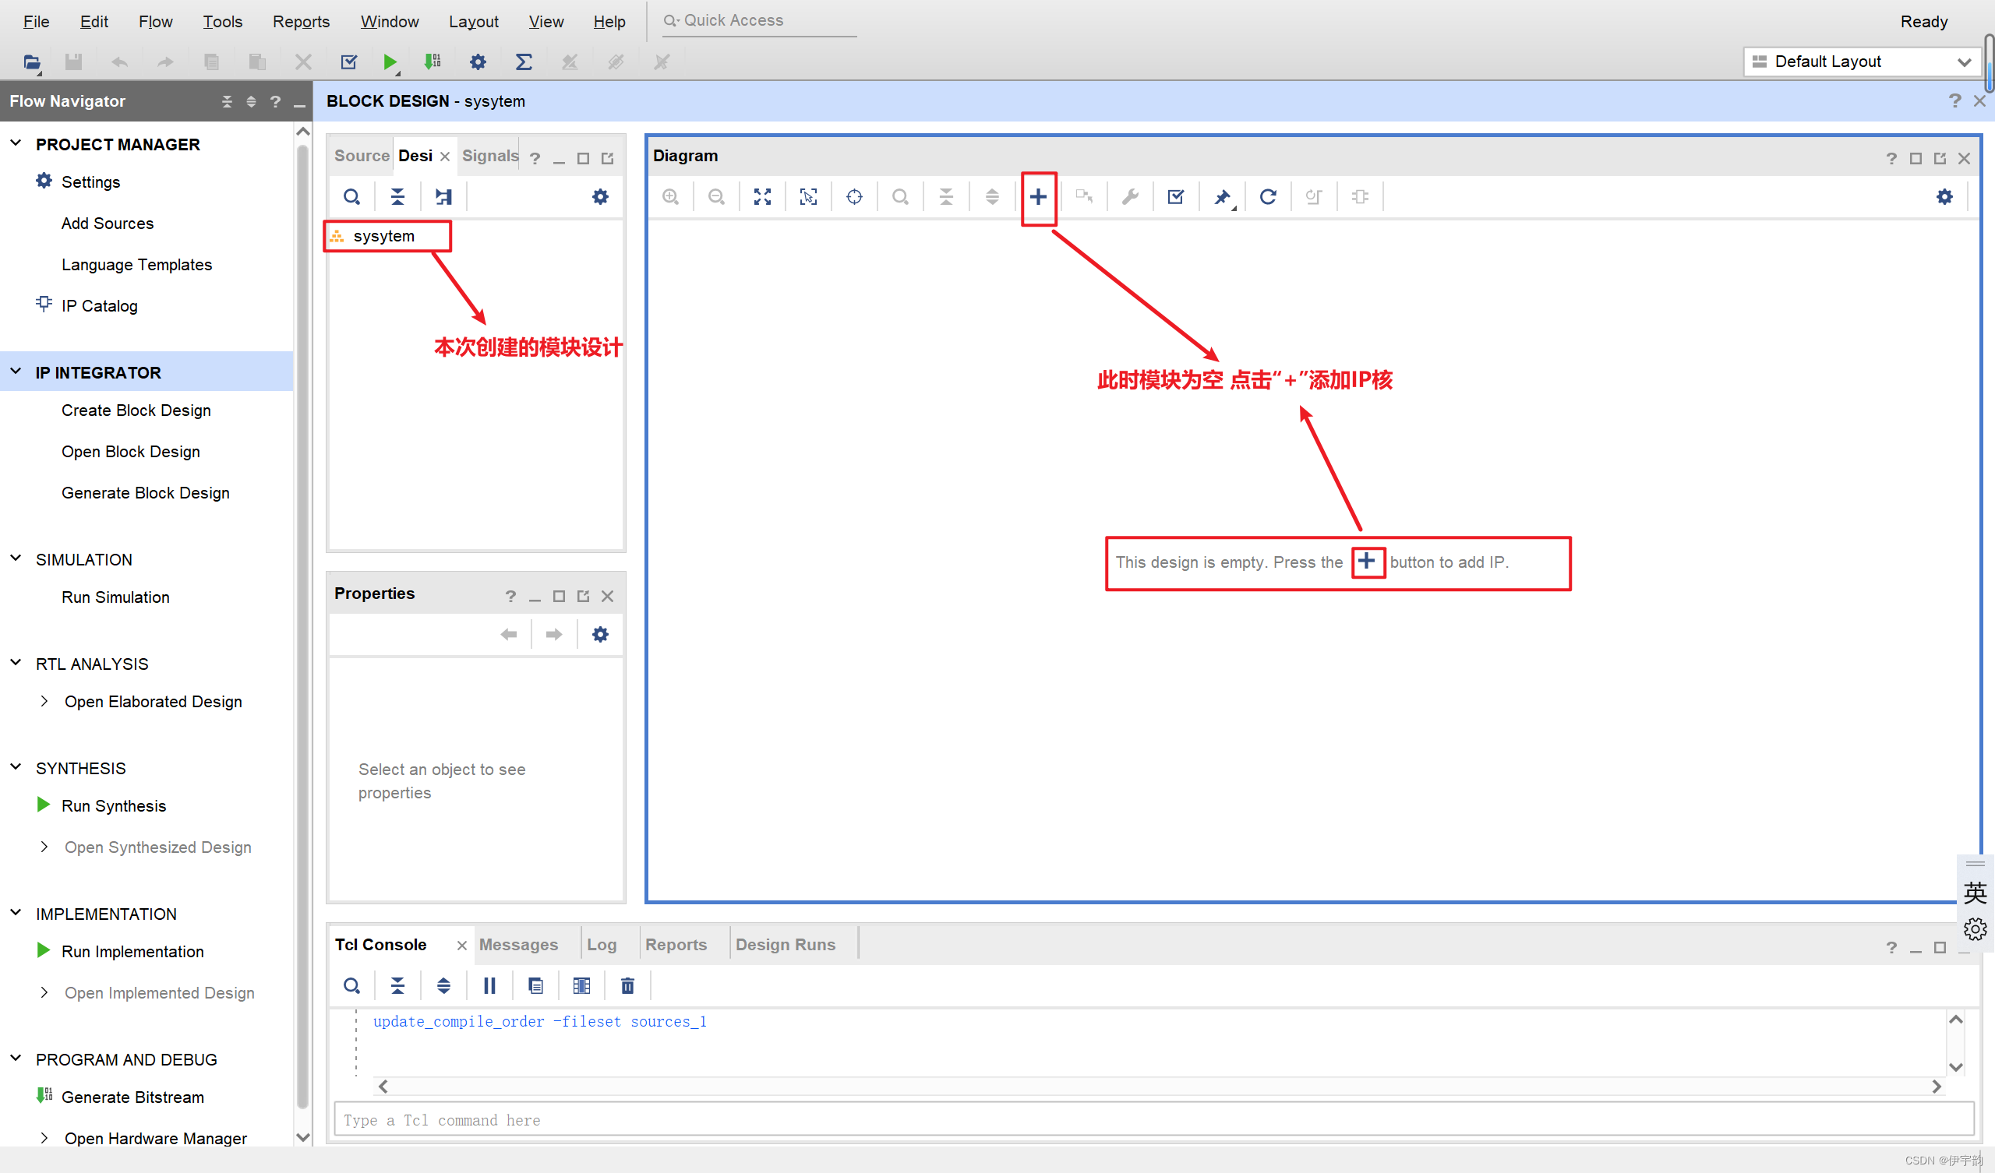Open the Reports menu
This screenshot has width=1995, height=1173.
[x=301, y=21]
